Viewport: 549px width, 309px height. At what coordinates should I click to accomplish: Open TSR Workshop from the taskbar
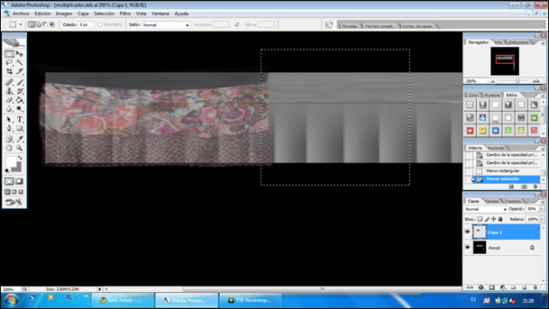250,300
